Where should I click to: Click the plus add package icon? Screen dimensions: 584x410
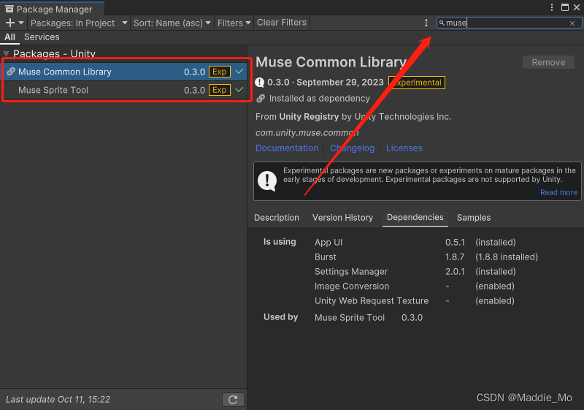point(10,23)
